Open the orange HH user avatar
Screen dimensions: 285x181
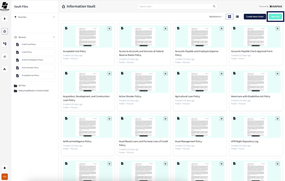tap(5, 176)
